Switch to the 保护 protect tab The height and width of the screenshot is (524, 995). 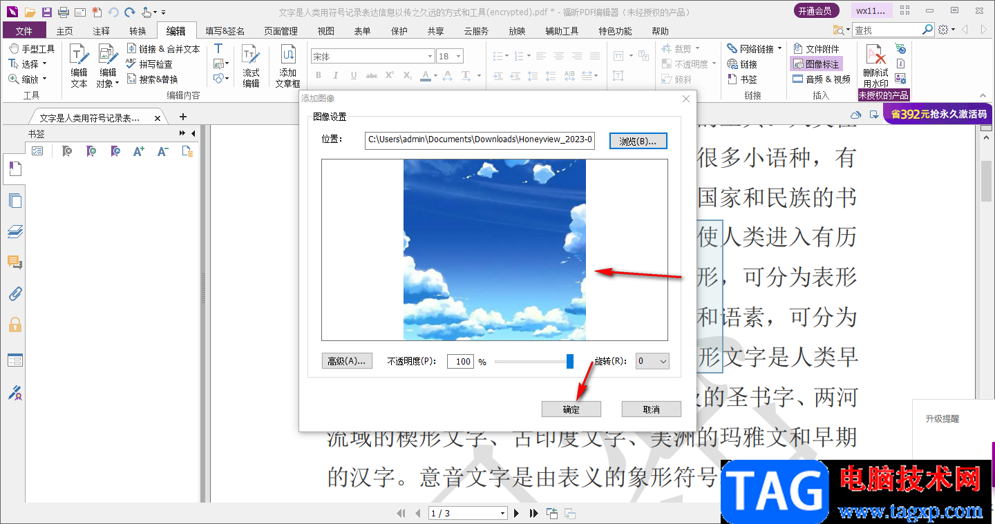point(399,31)
